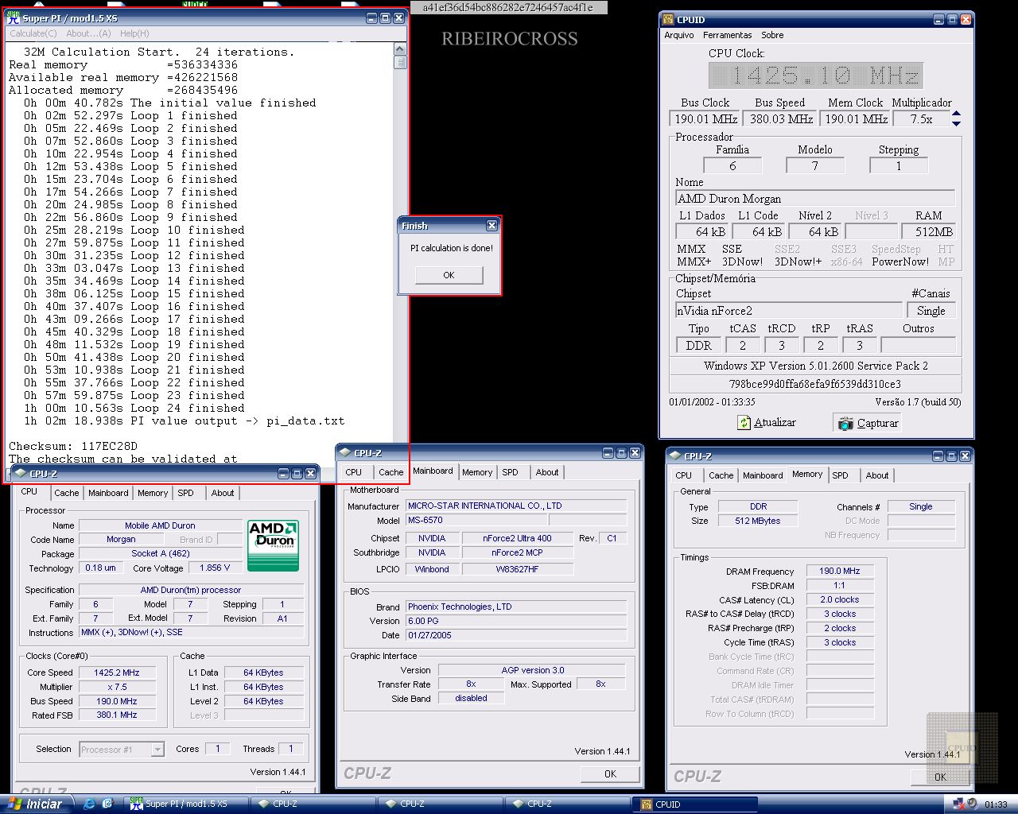Open the About...(A) menu in Super PI
1018x814 pixels.
click(x=88, y=33)
